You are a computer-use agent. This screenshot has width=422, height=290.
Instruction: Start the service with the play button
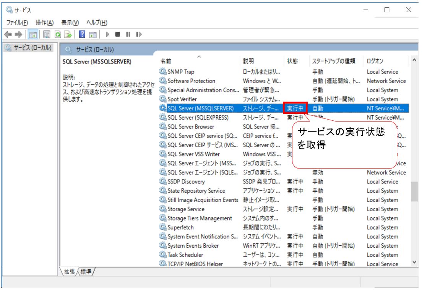107,34
